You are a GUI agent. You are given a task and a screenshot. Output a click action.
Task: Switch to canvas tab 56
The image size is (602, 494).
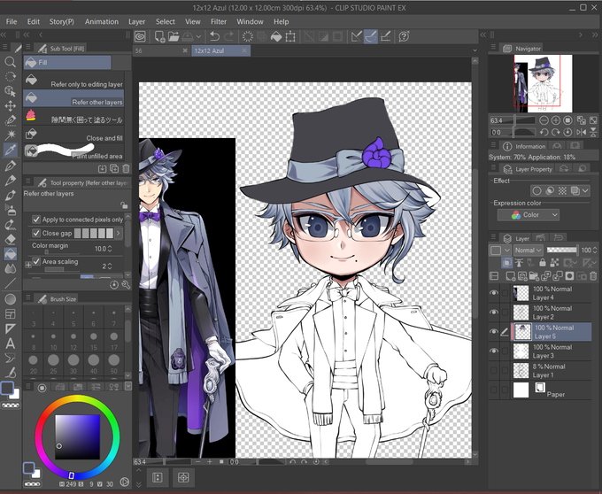(161, 50)
